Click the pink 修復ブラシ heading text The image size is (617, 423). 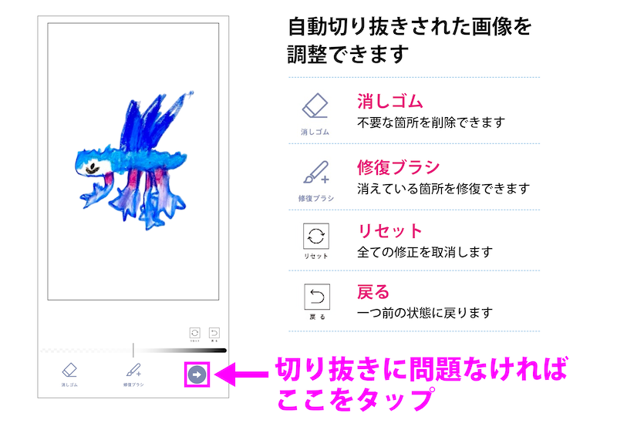pyautogui.click(x=398, y=167)
